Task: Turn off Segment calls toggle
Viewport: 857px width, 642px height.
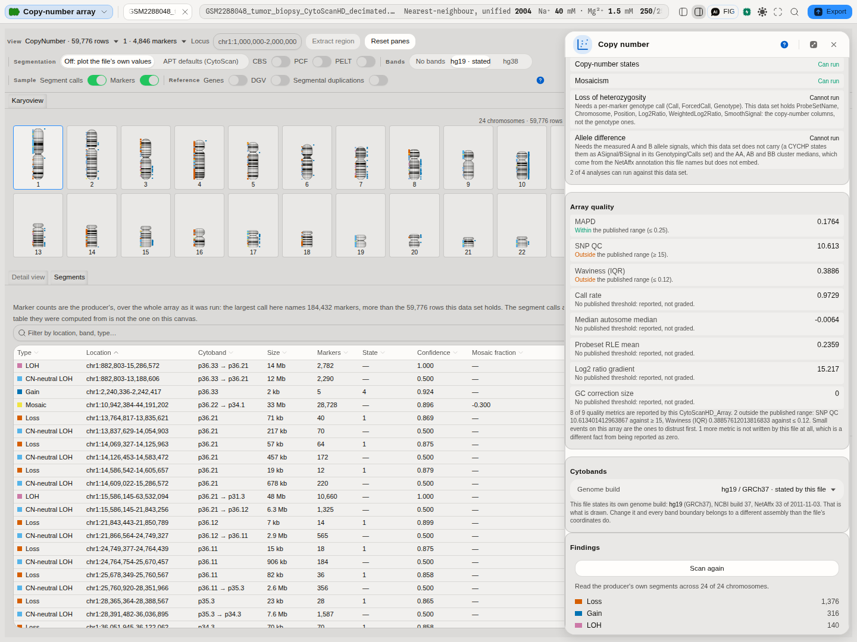Action: tap(97, 80)
